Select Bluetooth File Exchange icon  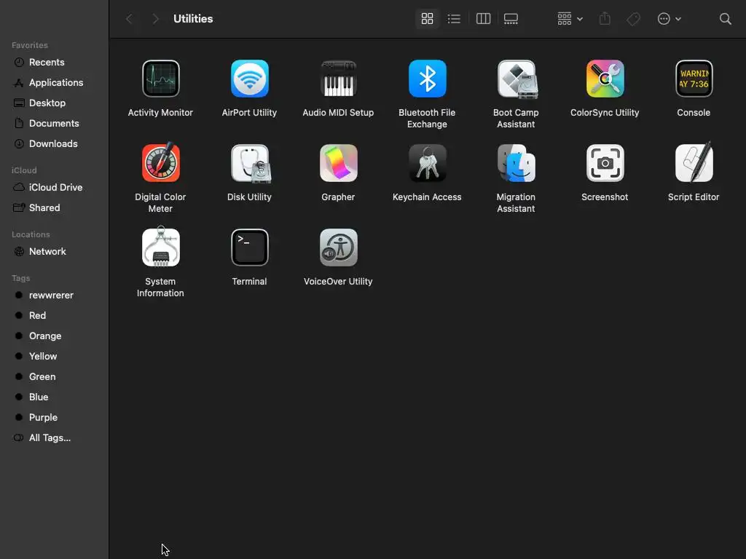coord(427,79)
